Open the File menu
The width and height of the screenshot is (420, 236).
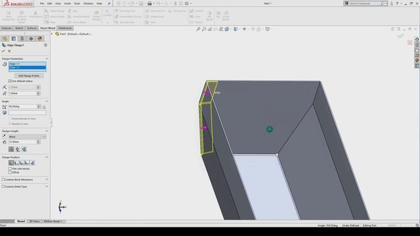coord(42,3)
